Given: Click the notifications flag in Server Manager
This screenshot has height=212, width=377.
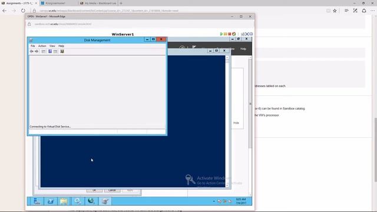Looking at the screenshot, I should pyautogui.click(x=194, y=47).
